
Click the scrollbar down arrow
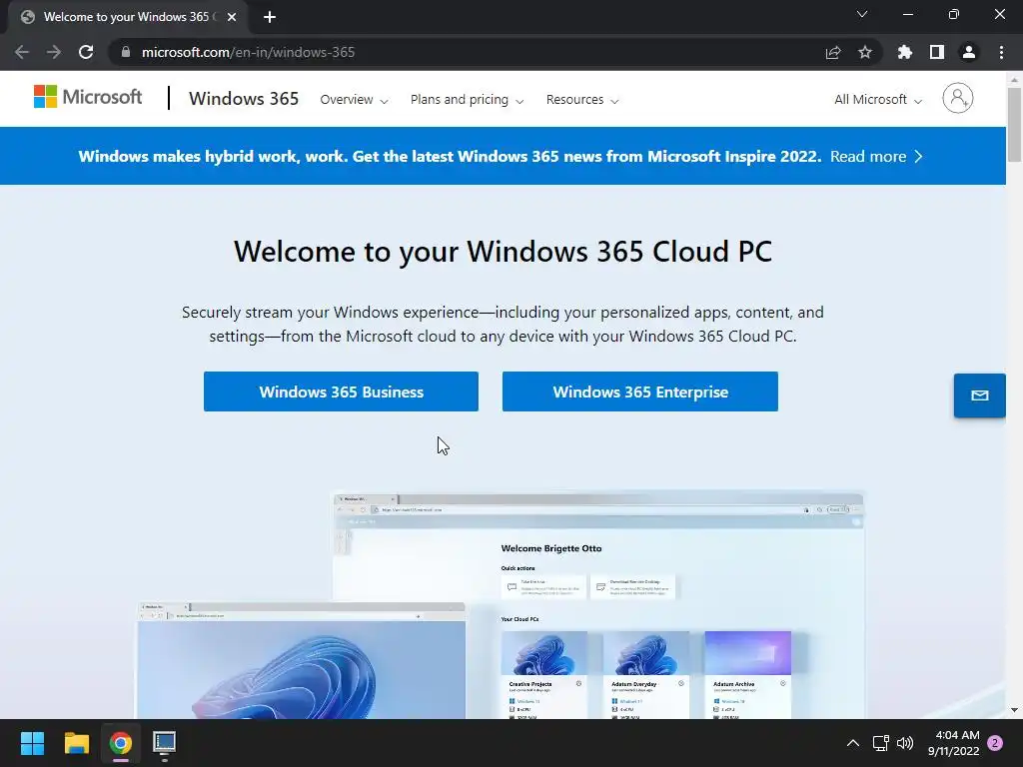(x=1014, y=710)
